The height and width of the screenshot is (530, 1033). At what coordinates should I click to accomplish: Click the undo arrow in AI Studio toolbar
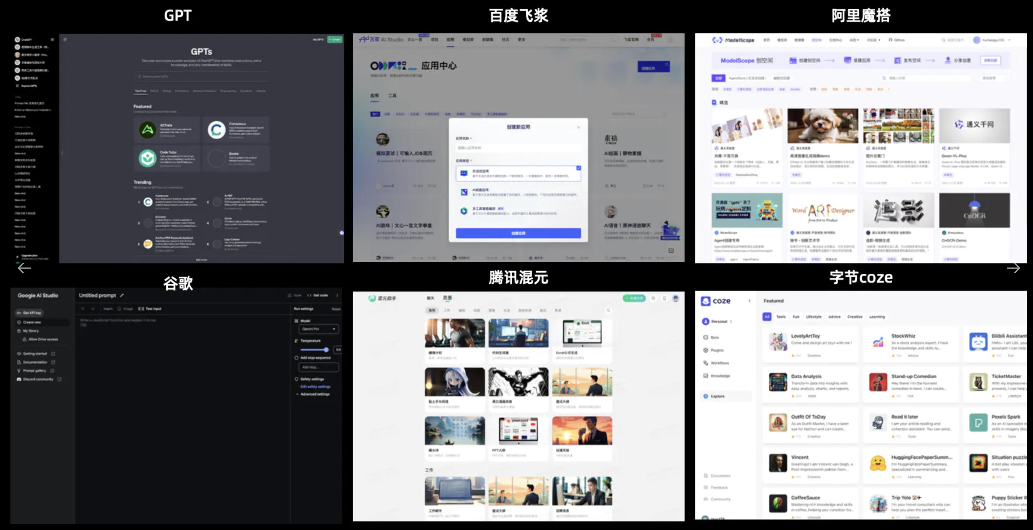[x=83, y=309]
